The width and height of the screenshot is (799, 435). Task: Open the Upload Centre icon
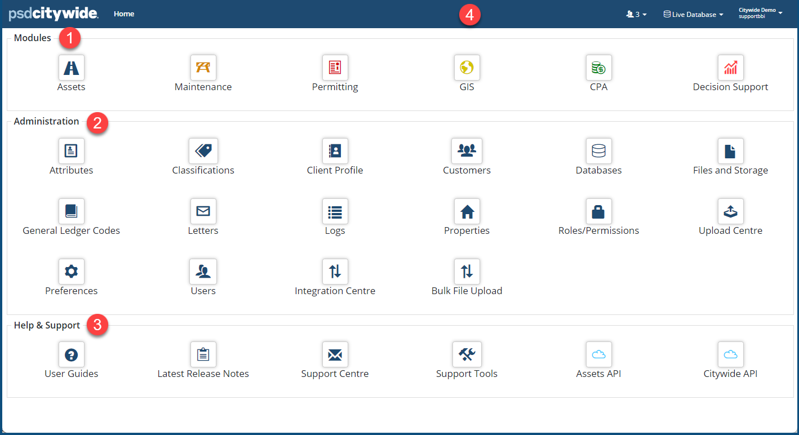[x=731, y=211]
